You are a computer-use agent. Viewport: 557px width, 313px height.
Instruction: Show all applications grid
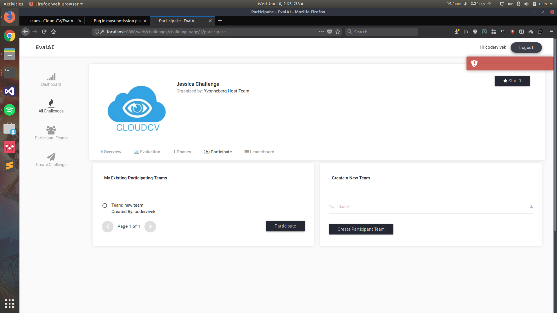coord(10,303)
